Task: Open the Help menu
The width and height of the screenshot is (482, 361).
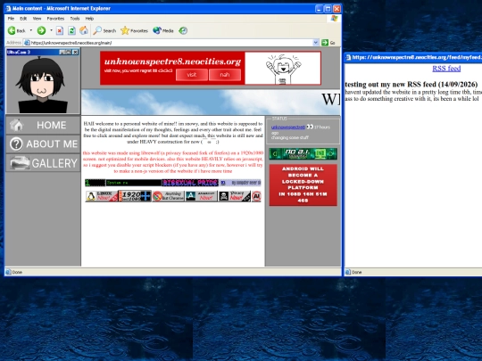Action: (x=89, y=19)
